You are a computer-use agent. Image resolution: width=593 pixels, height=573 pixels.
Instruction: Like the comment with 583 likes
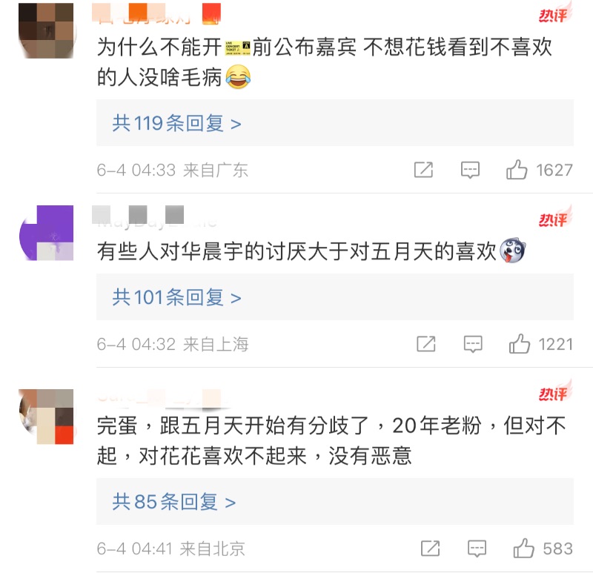coord(523,548)
